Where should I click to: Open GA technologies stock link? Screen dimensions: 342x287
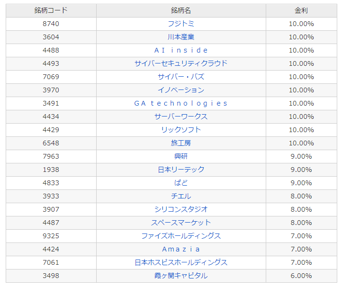click(181, 103)
